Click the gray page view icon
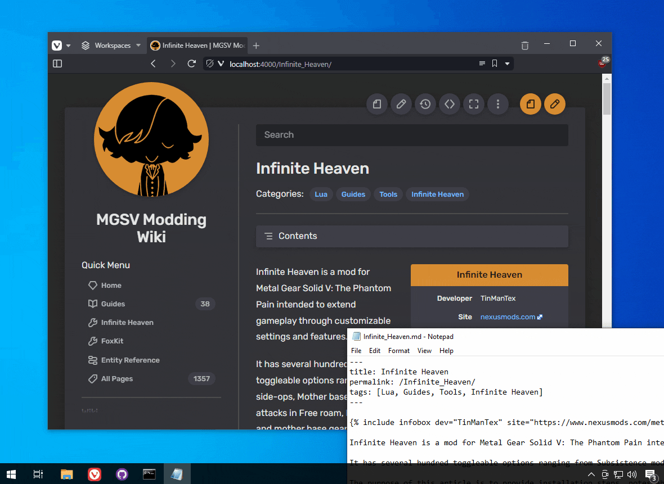 [377, 104]
